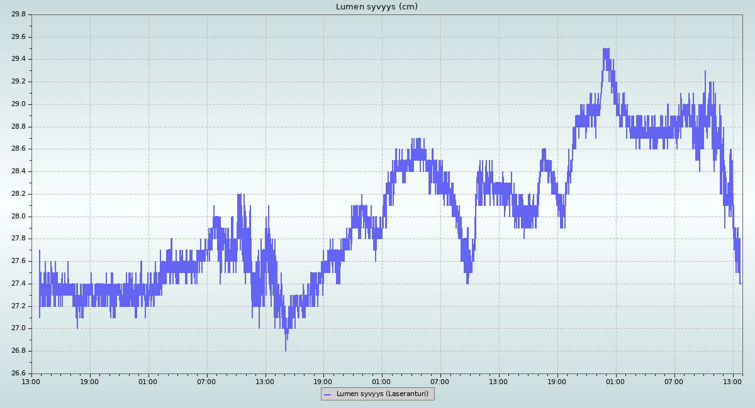Click the chart title Lumen syvyys (cm)
This screenshot has width=755, height=408.
[376, 7]
